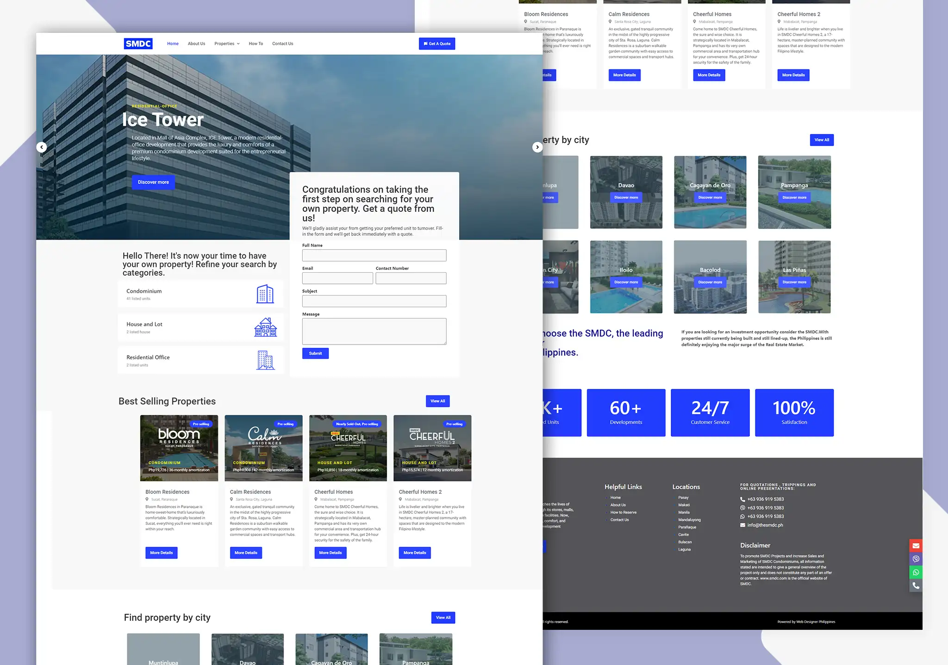Screen dimensions: 948x665
Task: Open Pasay in footer Locations
Action: point(683,498)
